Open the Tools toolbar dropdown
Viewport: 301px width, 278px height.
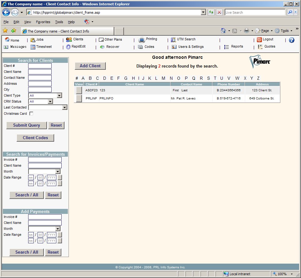pos(291,31)
